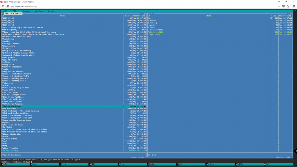
Task: Click the right panel's back history arrow
Action: click(x=149, y=13)
